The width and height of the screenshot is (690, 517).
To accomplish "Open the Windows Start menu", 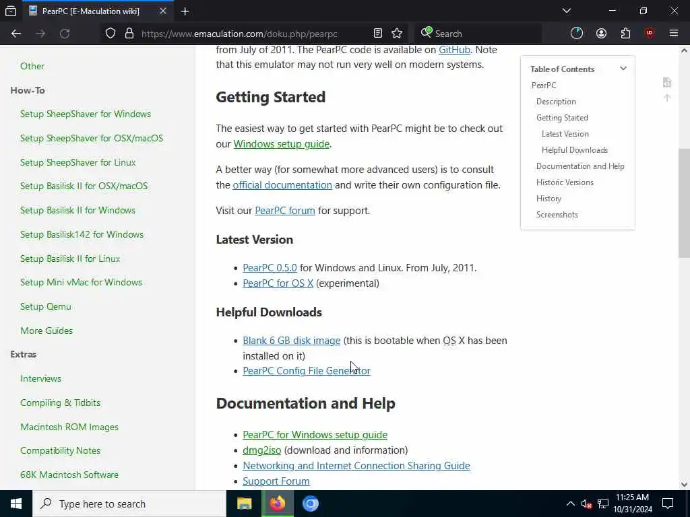I will 16,504.
